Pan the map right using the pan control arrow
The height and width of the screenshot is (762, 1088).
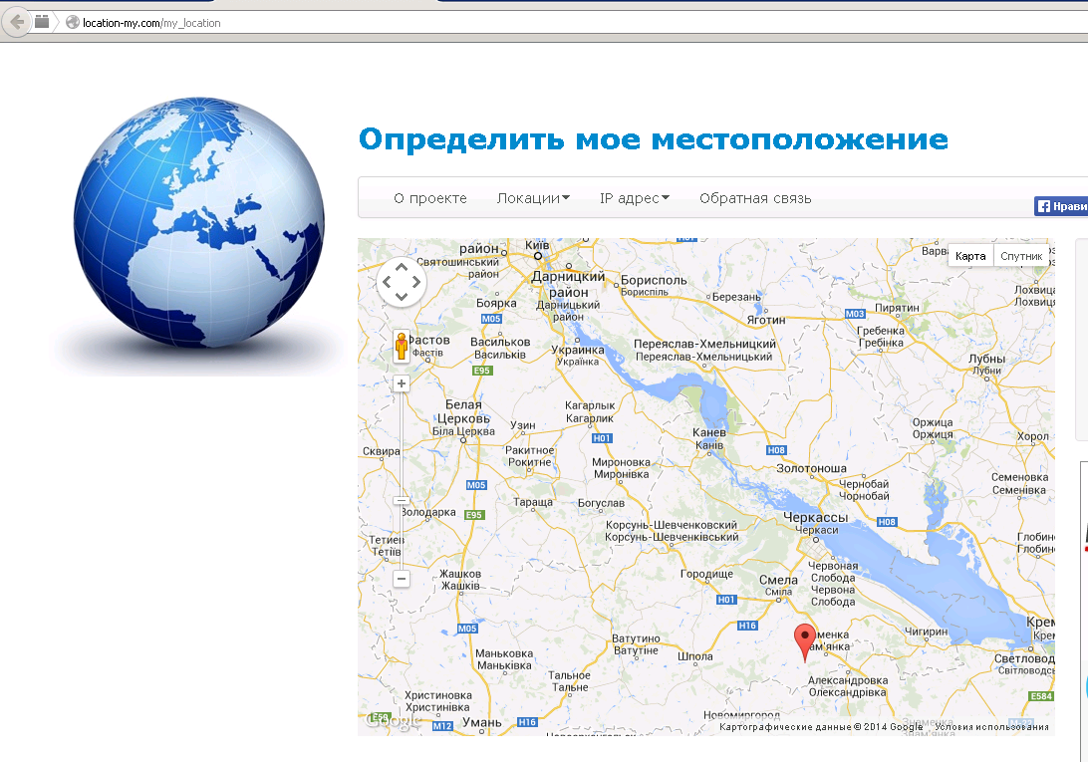click(x=415, y=282)
